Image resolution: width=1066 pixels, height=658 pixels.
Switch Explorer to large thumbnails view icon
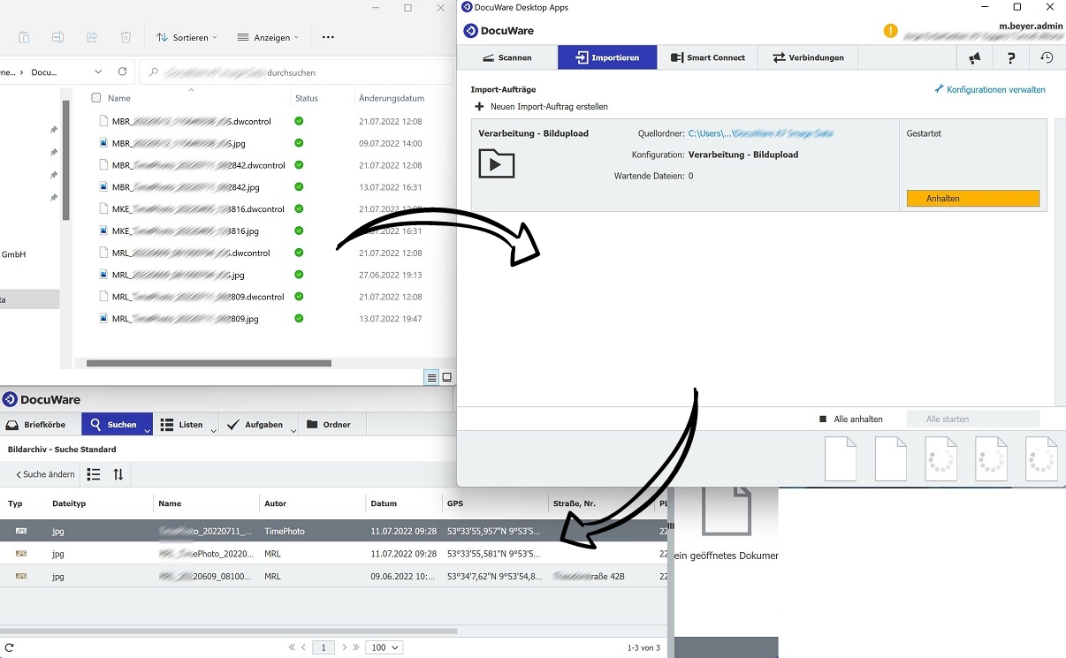point(447,378)
